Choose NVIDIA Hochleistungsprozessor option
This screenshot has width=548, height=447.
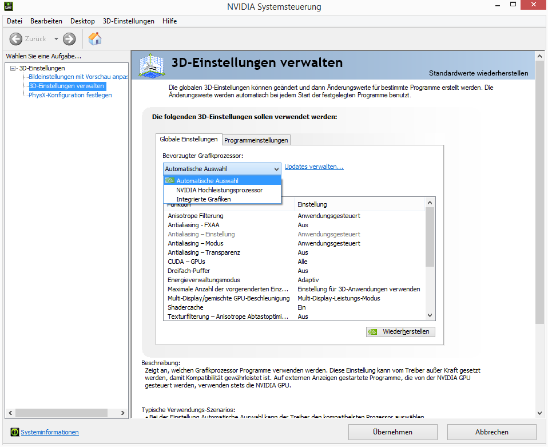tap(223, 190)
